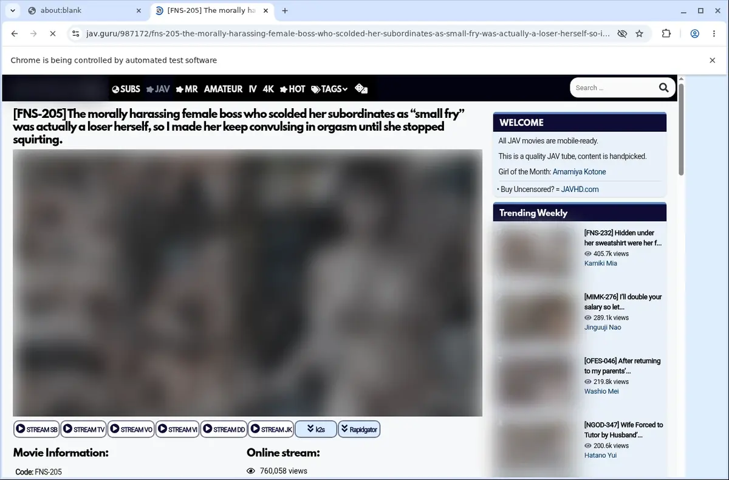Open the Amamiya Kotone link
729x480 pixels.
coord(579,172)
